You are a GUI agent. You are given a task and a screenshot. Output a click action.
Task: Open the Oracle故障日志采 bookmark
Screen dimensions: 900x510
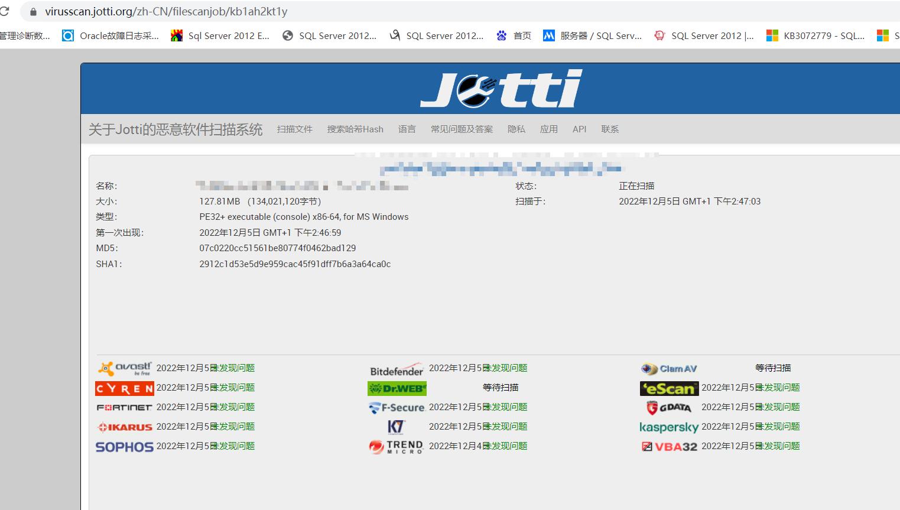pyautogui.click(x=111, y=35)
